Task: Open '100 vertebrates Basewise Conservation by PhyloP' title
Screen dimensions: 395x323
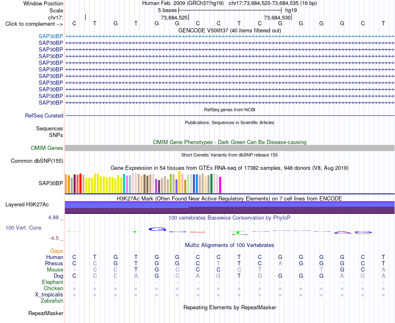Action: 230,218
